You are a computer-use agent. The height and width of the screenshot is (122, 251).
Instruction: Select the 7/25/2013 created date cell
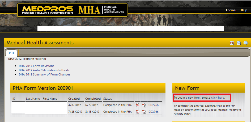pyautogui.click(x=75, y=112)
